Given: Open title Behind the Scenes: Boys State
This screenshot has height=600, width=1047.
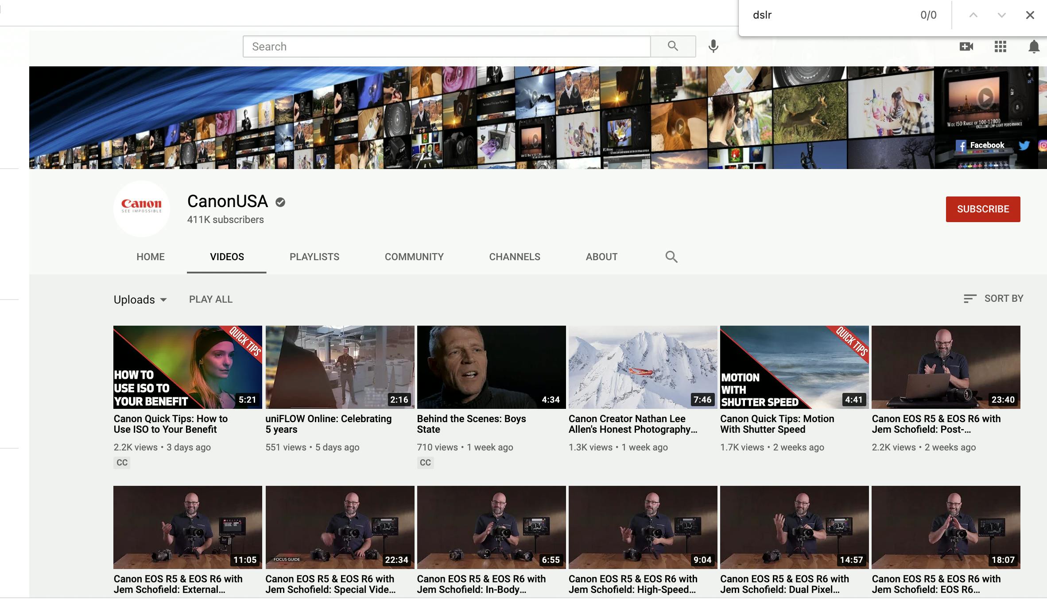Looking at the screenshot, I should click(x=472, y=424).
